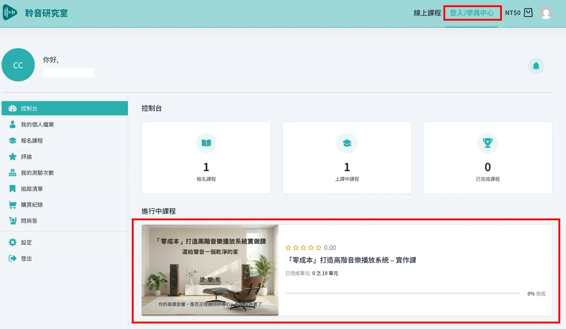This screenshot has width=566, height=329.
Task: View 我的測驗次數 in sidebar
Action: point(37,173)
